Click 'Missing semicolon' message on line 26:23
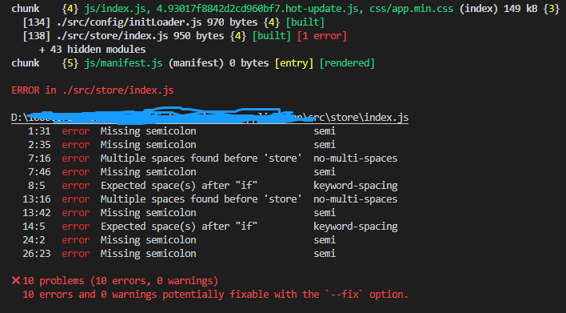566x313 pixels. tap(149, 254)
